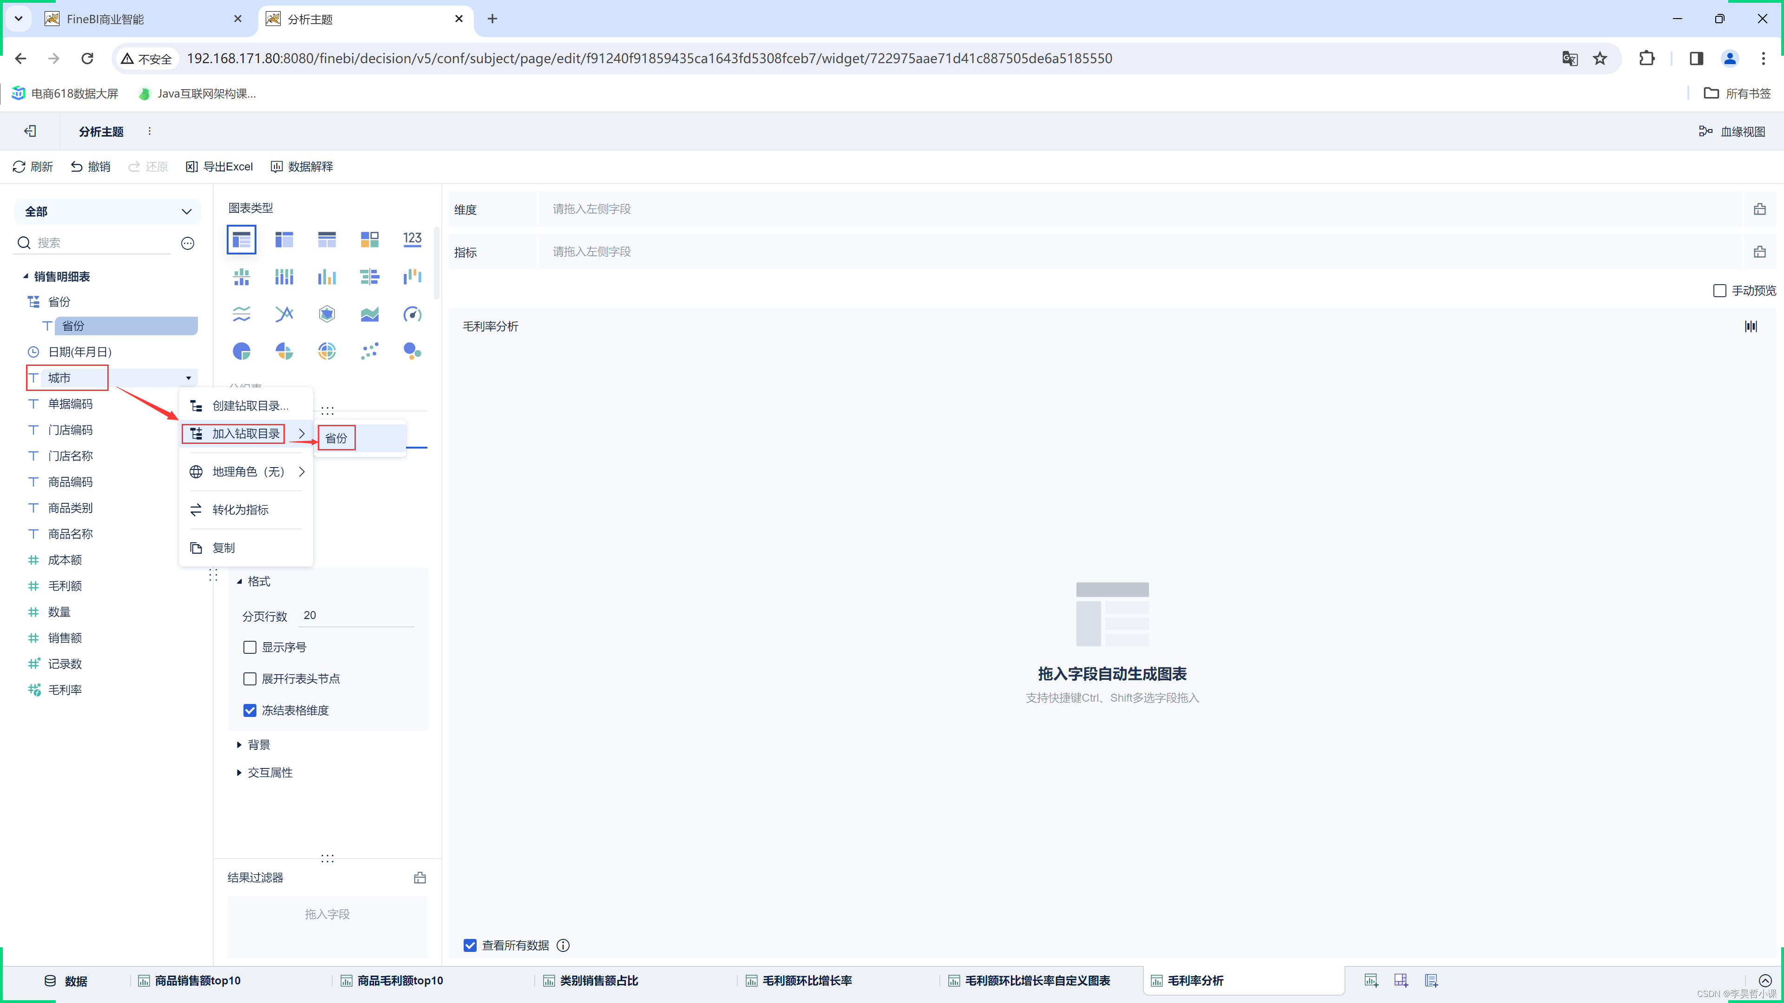Open the 分析主题 three-dot menu
This screenshot has width=1784, height=1003.
pos(150,131)
